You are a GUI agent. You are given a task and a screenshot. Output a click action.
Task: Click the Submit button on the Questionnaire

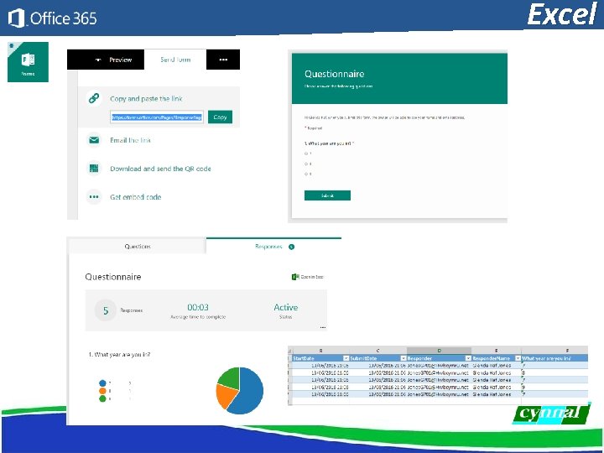pos(327,195)
